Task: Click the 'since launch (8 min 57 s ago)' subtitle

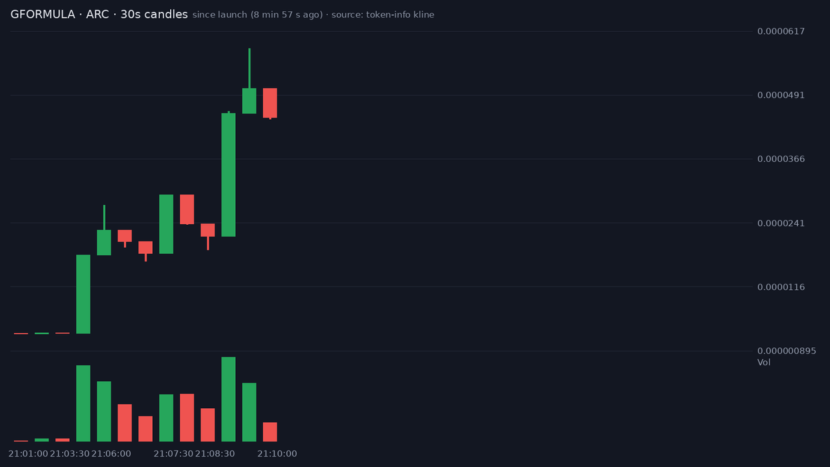Action: [257, 15]
